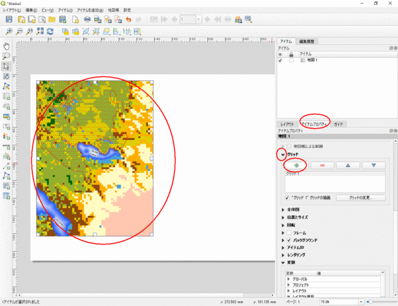Collapse the 変数 section

[x=283, y=262]
